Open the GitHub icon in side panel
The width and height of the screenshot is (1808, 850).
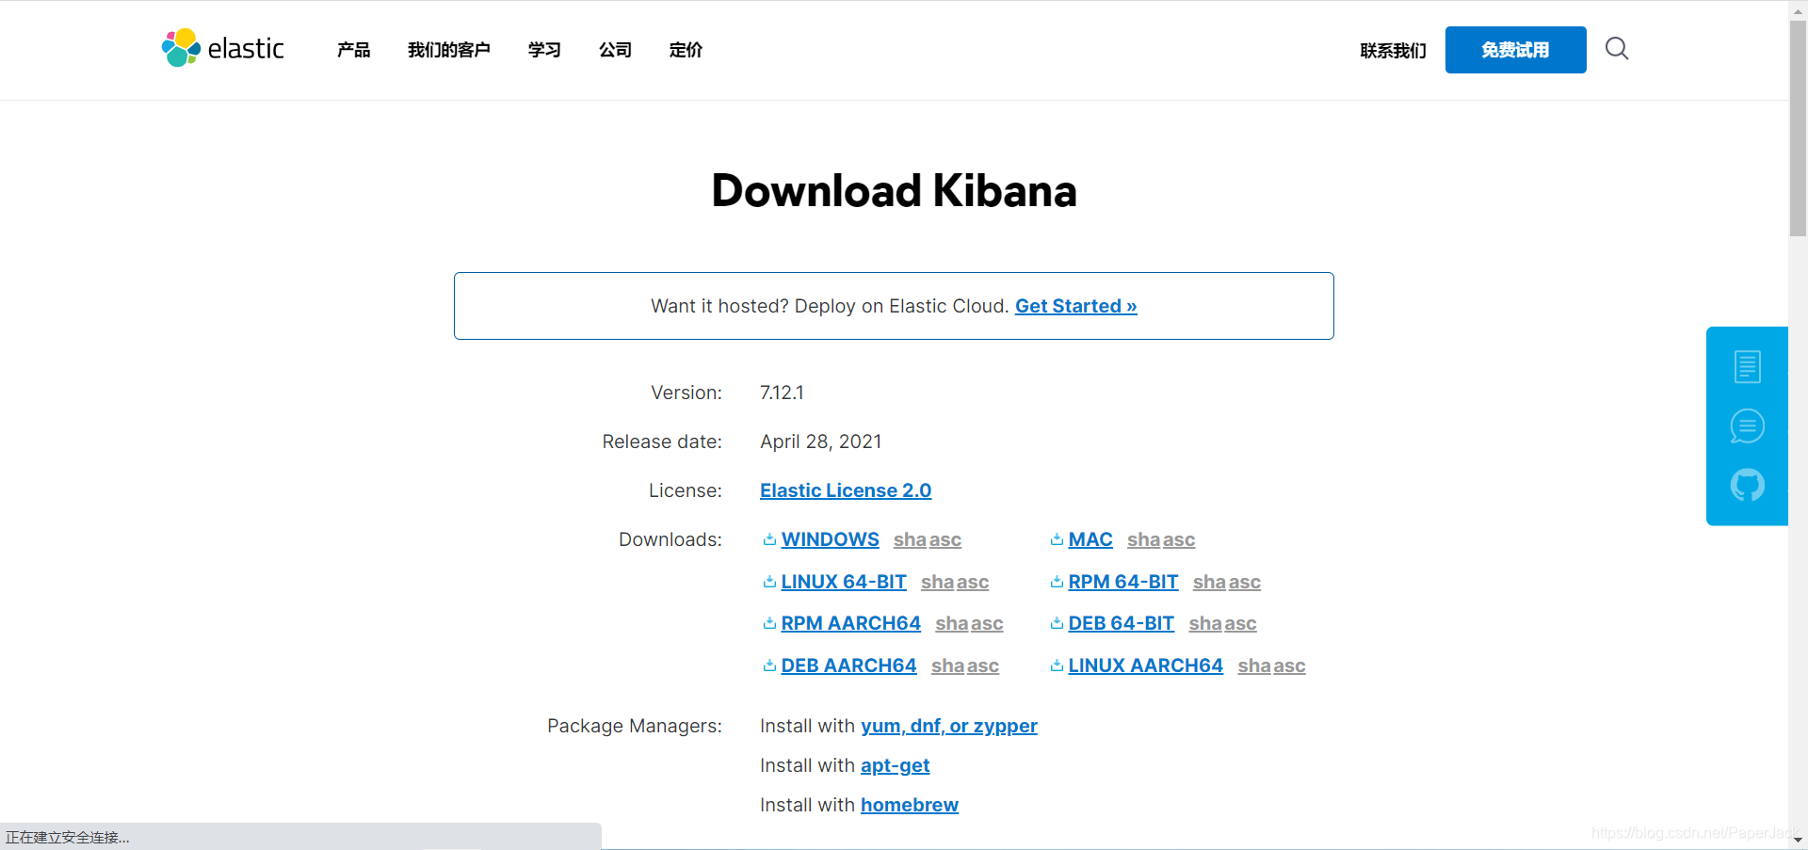[x=1748, y=486]
